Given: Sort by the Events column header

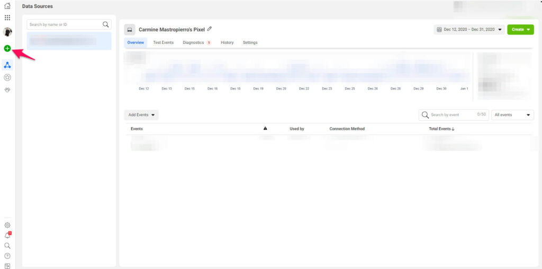Looking at the screenshot, I should [137, 129].
